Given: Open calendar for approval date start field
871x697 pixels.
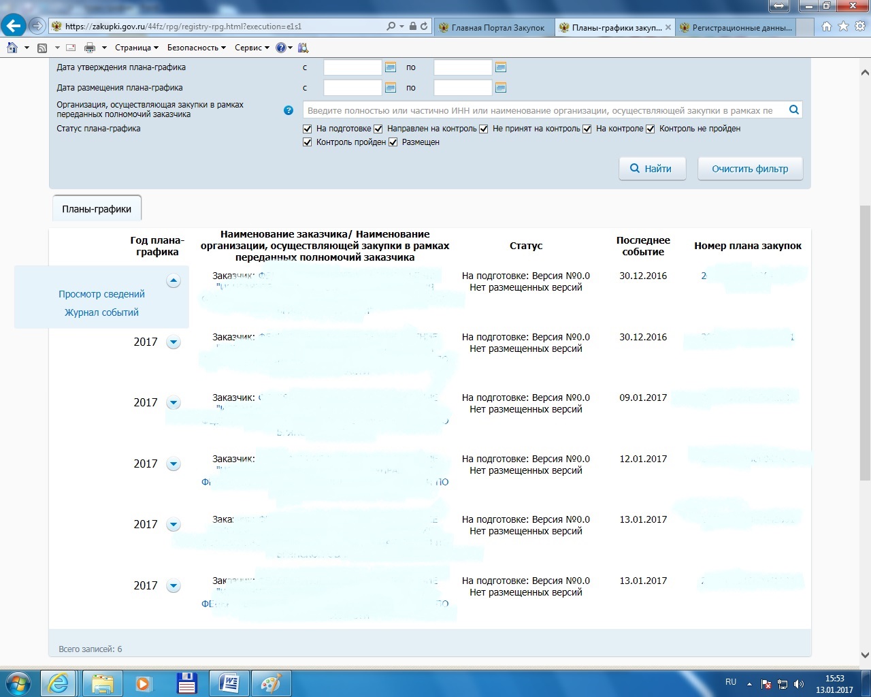Looking at the screenshot, I should pos(391,67).
